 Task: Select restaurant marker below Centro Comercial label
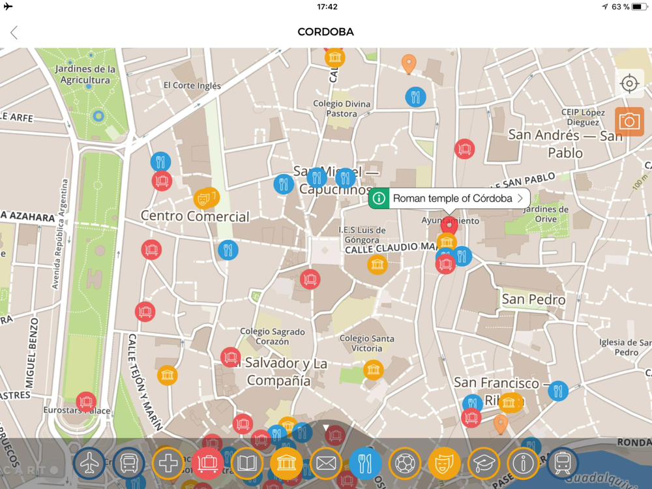coord(228,250)
